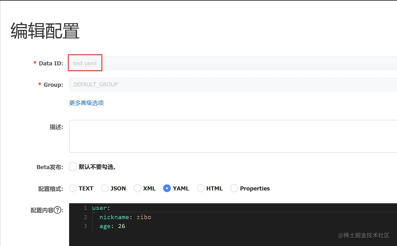Click line number 1 in code editor
Image resolution: width=397 pixels, height=246 pixels.
(x=85, y=208)
